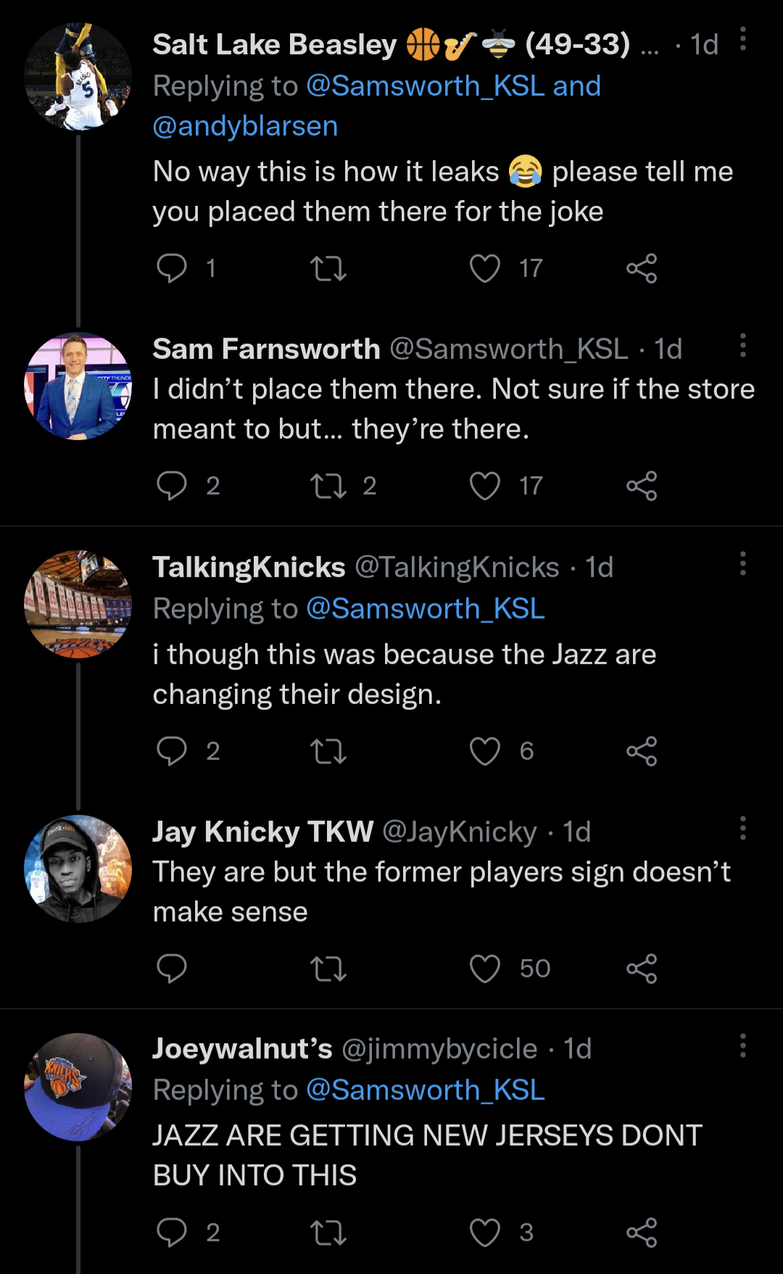Retweet Sam Farnsworth's reply
Image resolution: width=783 pixels, height=1274 pixels.
coord(328,486)
